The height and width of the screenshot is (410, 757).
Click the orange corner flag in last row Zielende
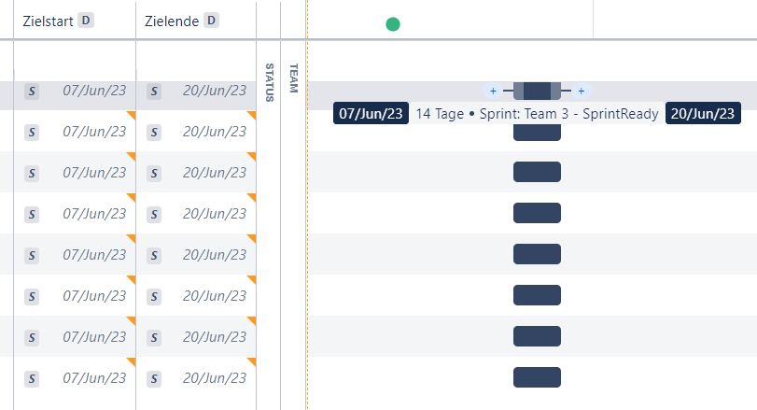[251, 361]
